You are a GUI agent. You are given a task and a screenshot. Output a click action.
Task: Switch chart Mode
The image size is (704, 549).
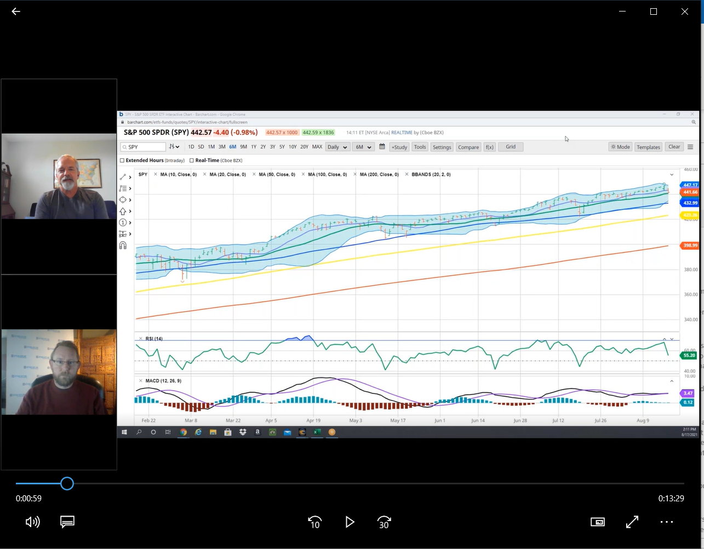(x=620, y=147)
